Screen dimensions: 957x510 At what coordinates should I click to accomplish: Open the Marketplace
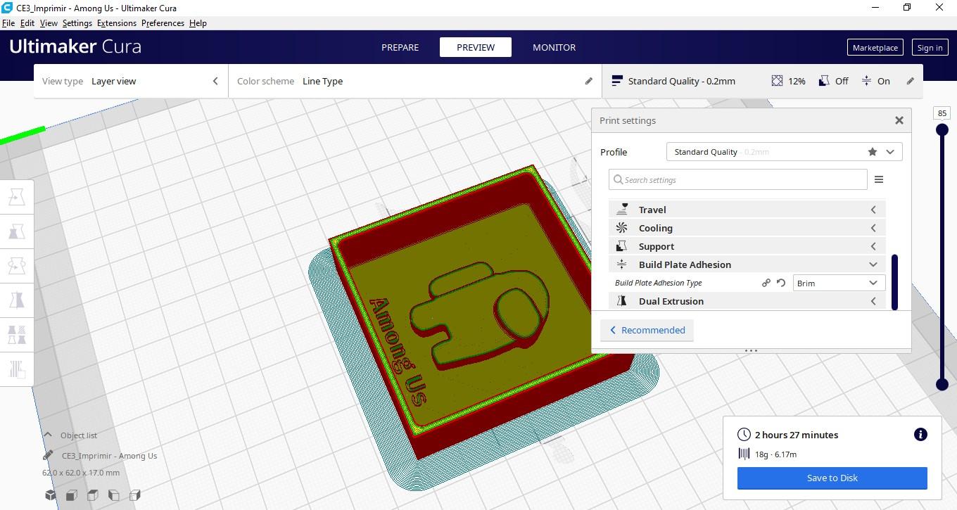[875, 48]
